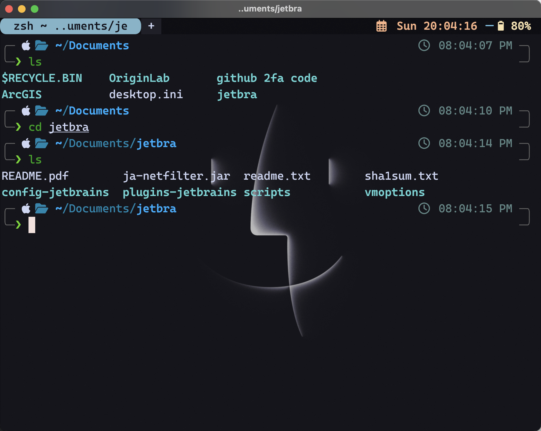
Task: Click the 08:04:07 PM timestamp
Action: pyautogui.click(x=475, y=45)
